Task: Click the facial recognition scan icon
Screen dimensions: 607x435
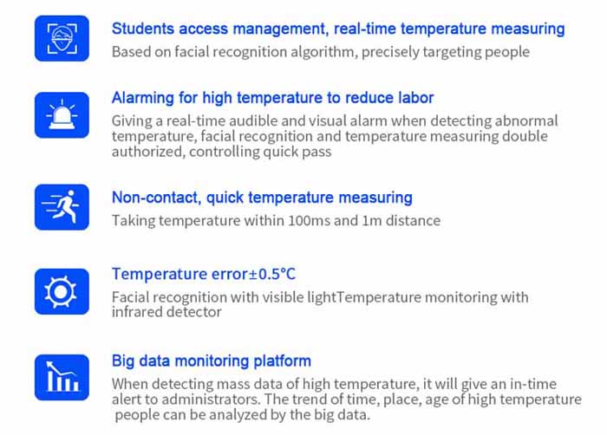Action: pyautogui.click(x=62, y=39)
